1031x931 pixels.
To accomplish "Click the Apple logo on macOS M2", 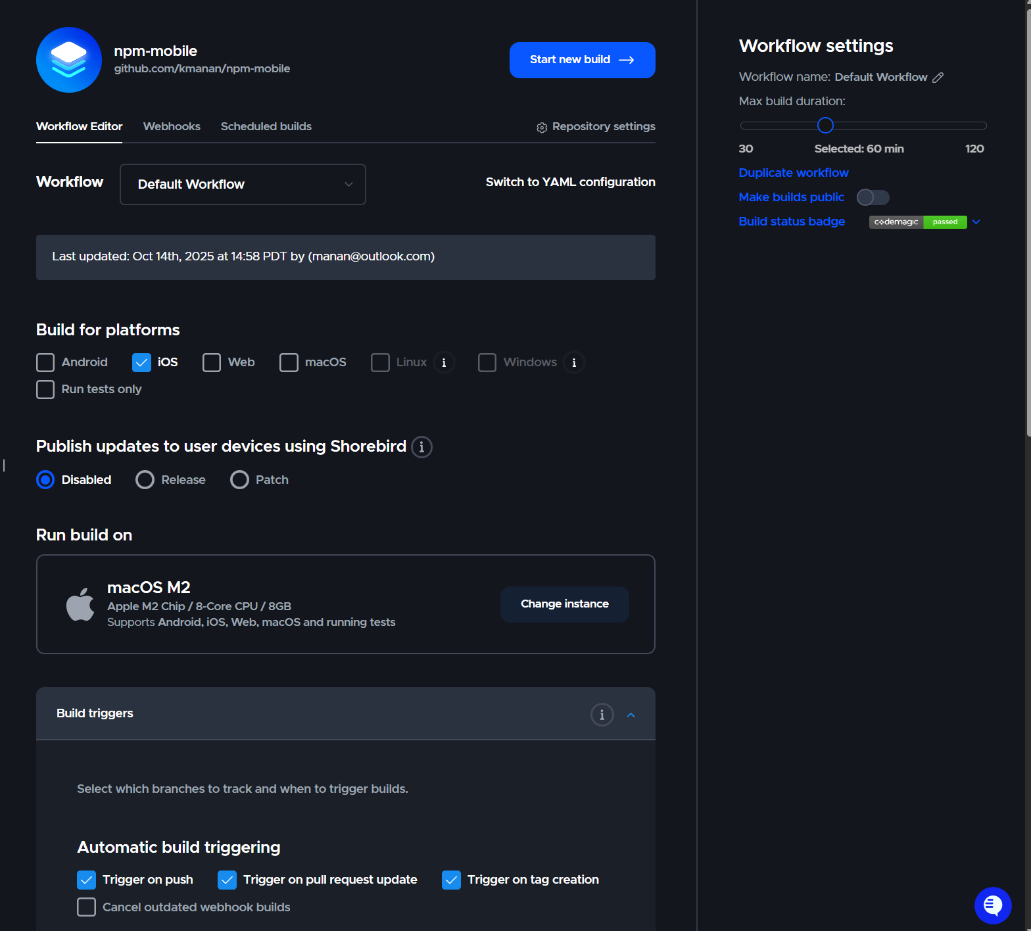I will [80, 604].
